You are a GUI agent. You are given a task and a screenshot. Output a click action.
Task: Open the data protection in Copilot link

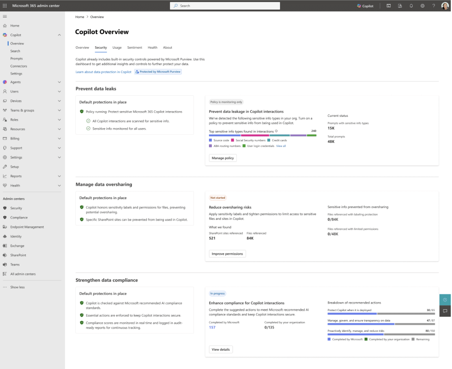(x=103, y=71)
